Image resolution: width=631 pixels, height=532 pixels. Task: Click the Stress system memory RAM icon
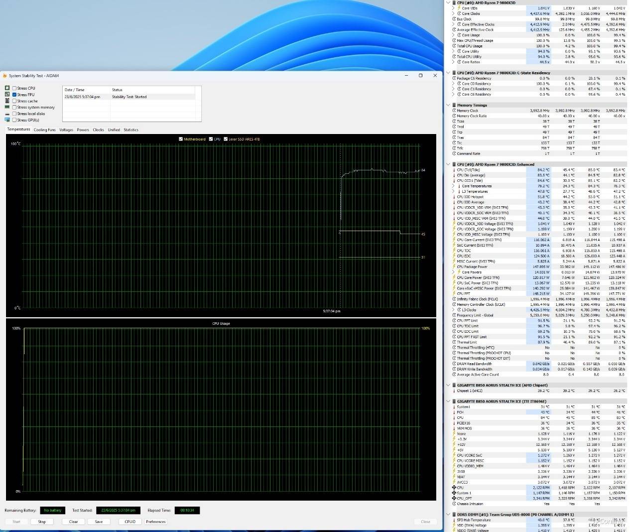[7, 107]
